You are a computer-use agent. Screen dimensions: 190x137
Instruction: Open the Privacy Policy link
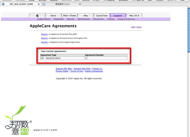(x=62, y=71)
